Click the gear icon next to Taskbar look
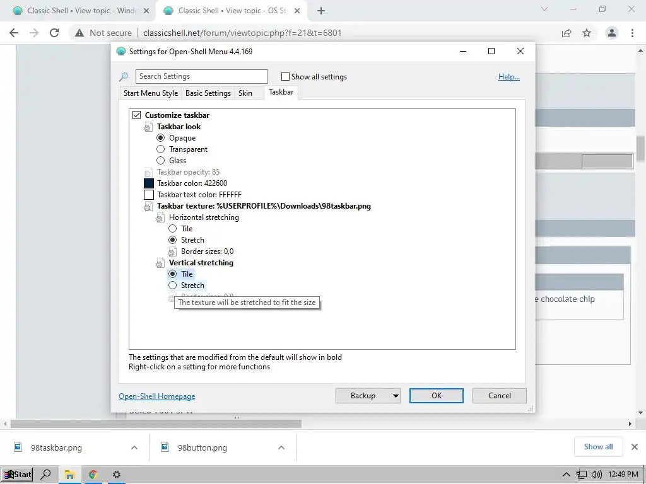The image size is (646, 484). [x=148, y=127]
